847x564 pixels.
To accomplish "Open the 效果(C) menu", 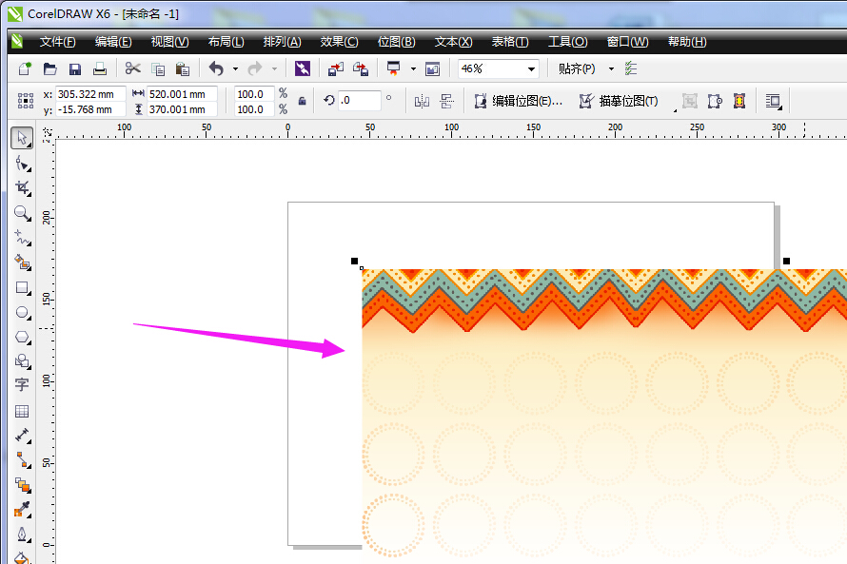I will (x=339, y=42).
